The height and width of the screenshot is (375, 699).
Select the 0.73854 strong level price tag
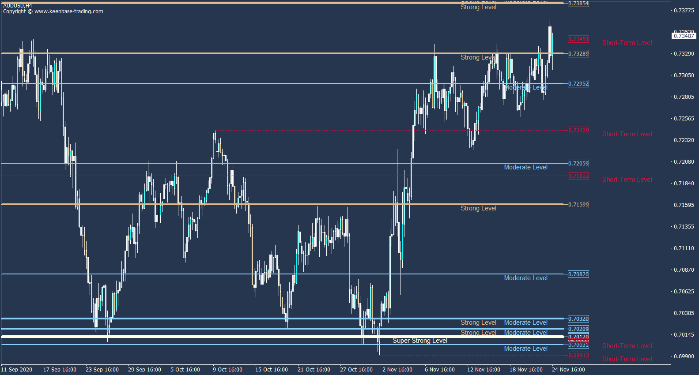coord(578,4)
